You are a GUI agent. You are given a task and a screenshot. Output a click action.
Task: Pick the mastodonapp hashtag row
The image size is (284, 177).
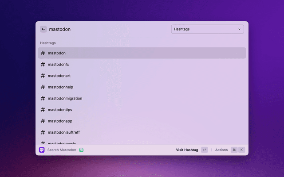pos(142,121)
